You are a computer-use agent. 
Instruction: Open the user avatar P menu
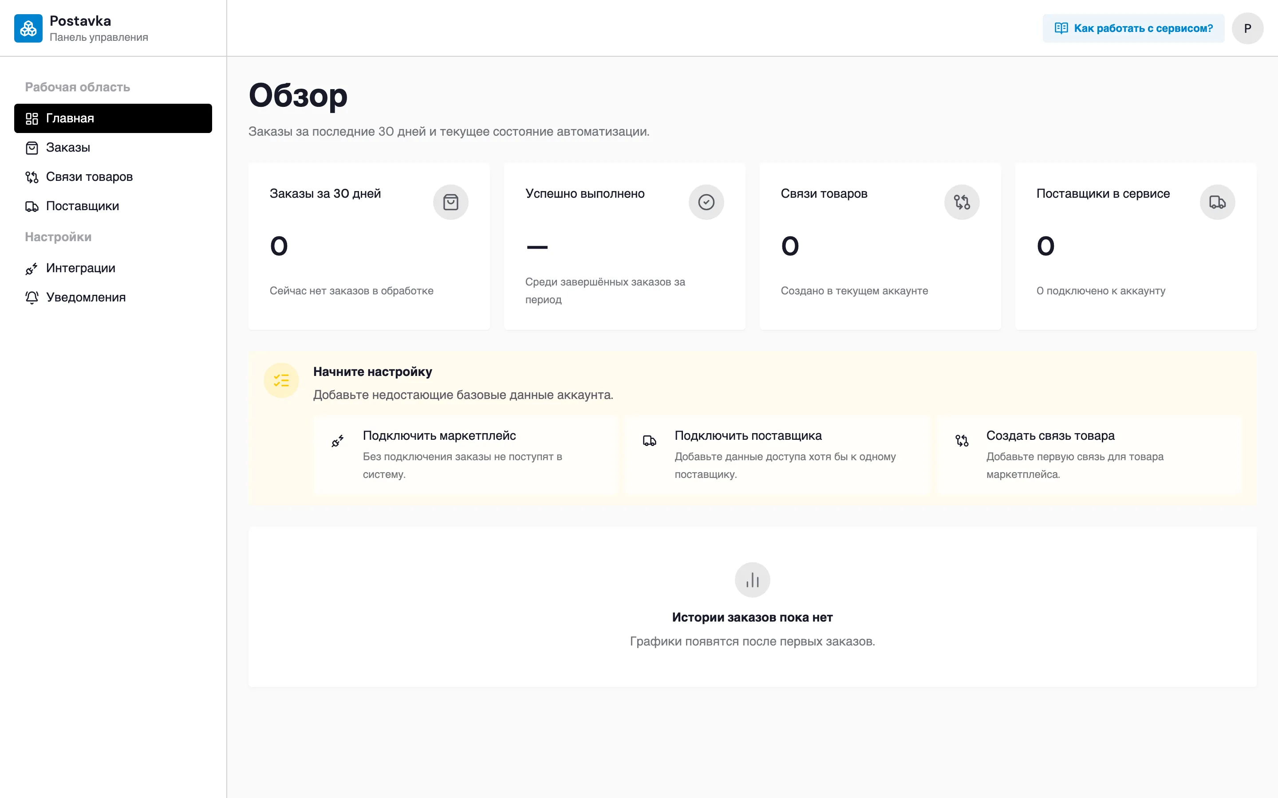(1247, 28)
